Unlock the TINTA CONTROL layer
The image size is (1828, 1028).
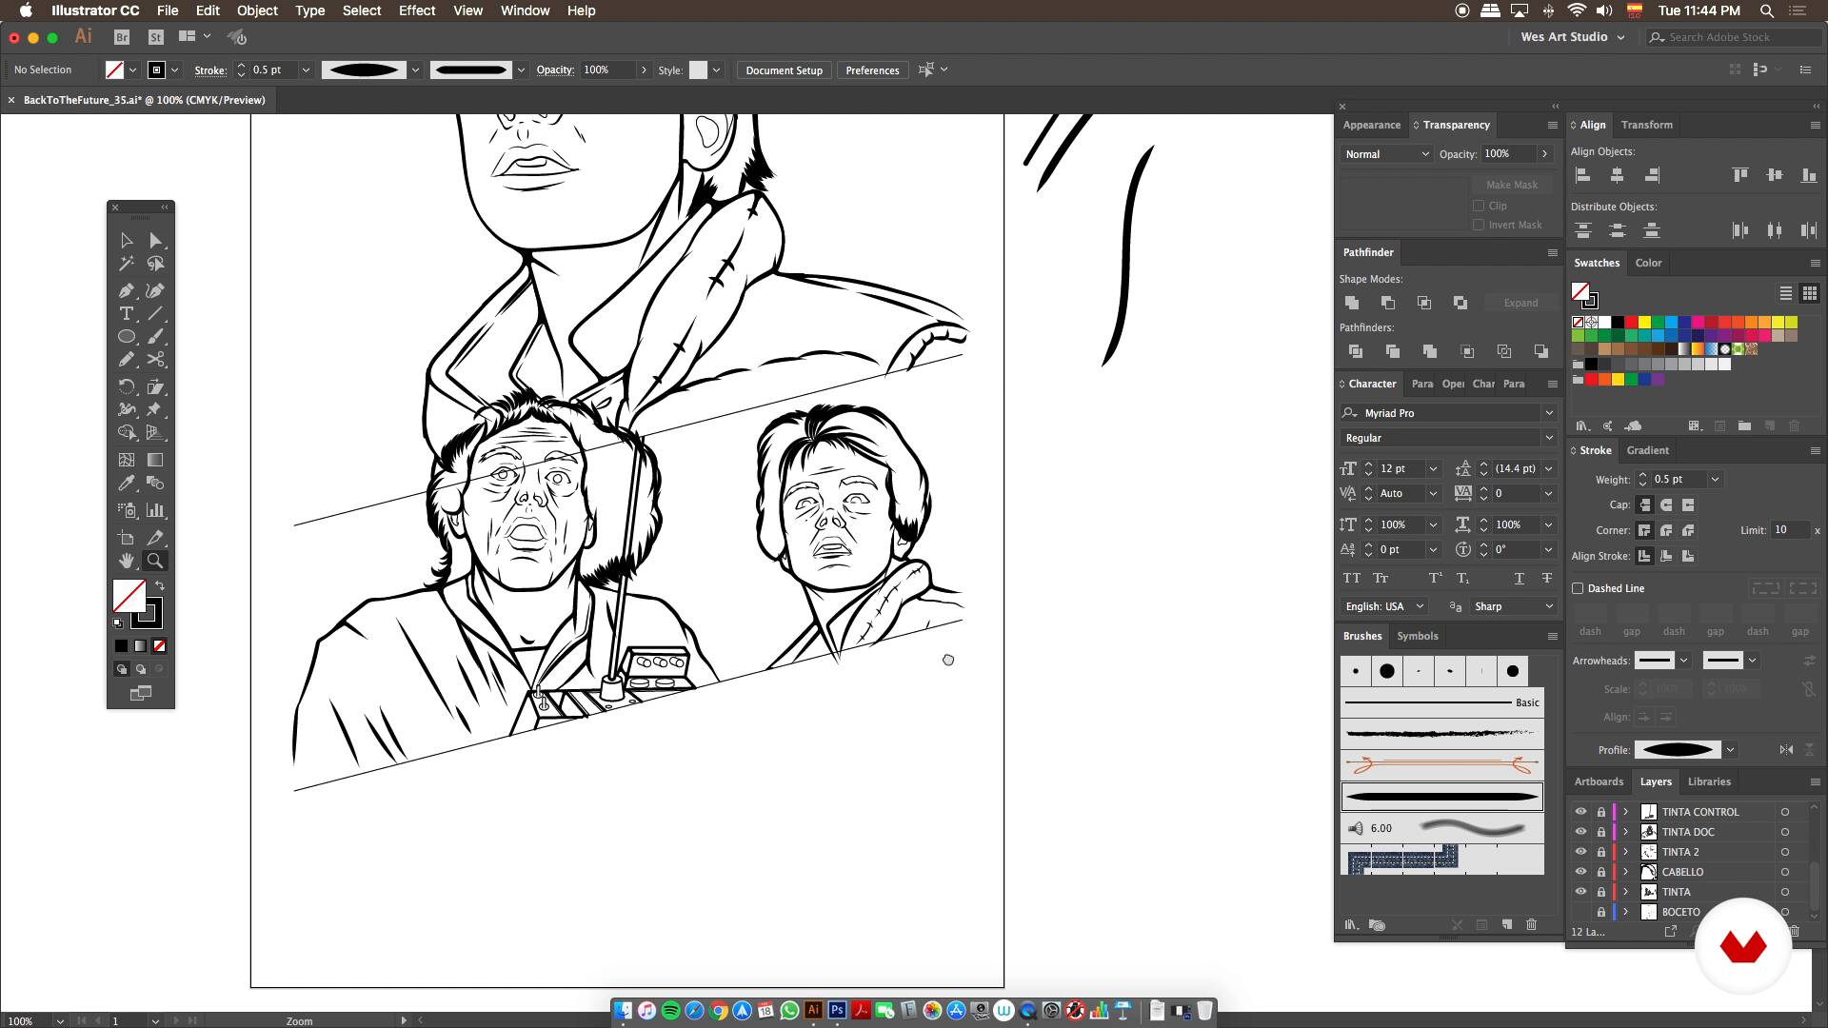point(1601,812)
